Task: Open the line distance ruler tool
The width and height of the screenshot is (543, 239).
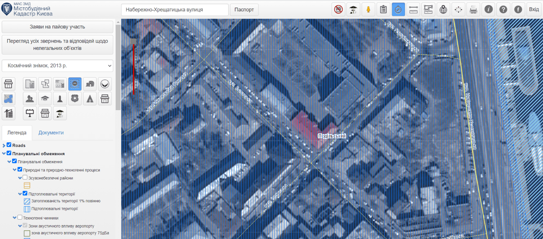Action: click(413, 10)
